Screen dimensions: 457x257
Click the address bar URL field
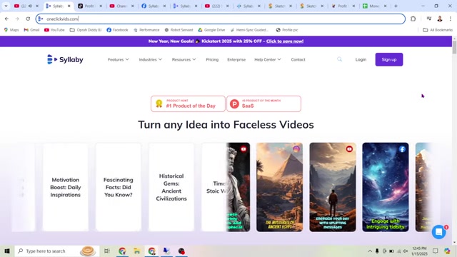click(x=221, y=19)
